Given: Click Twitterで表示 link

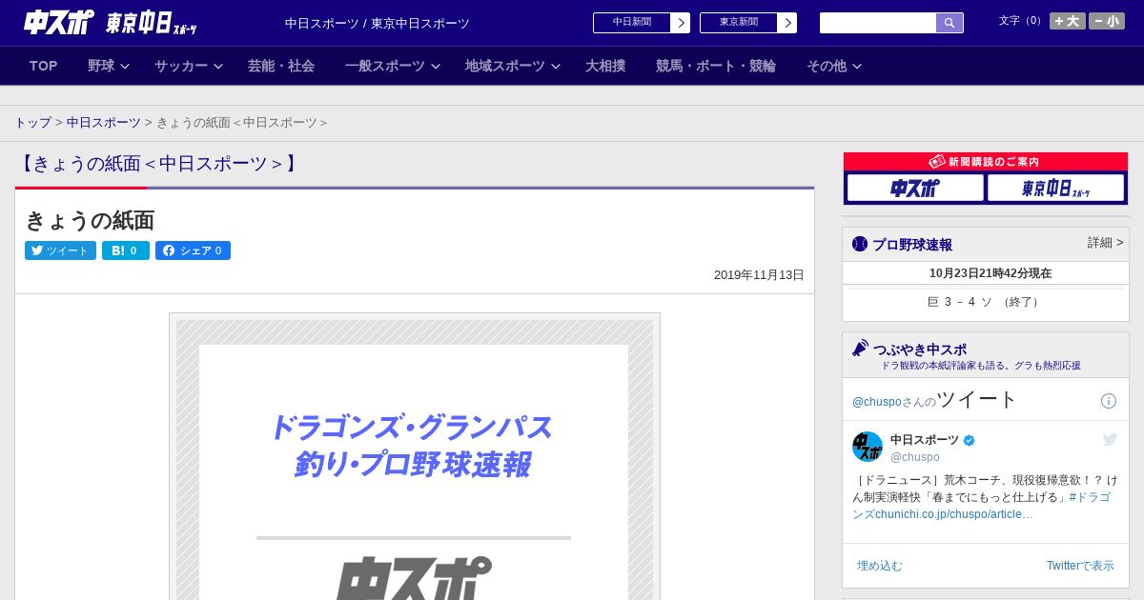Looking at the screenshot, I should click(x=1080, y=566).
